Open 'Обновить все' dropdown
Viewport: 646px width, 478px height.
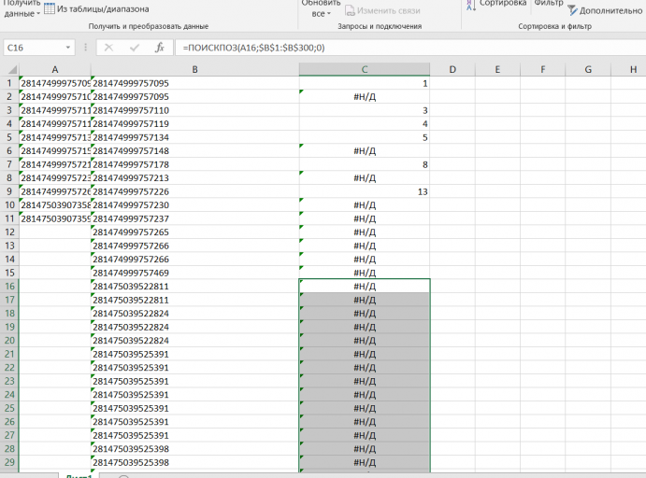321,8
